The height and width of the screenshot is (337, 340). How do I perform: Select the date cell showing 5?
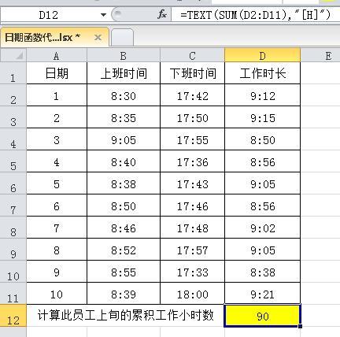pos(57,183)
